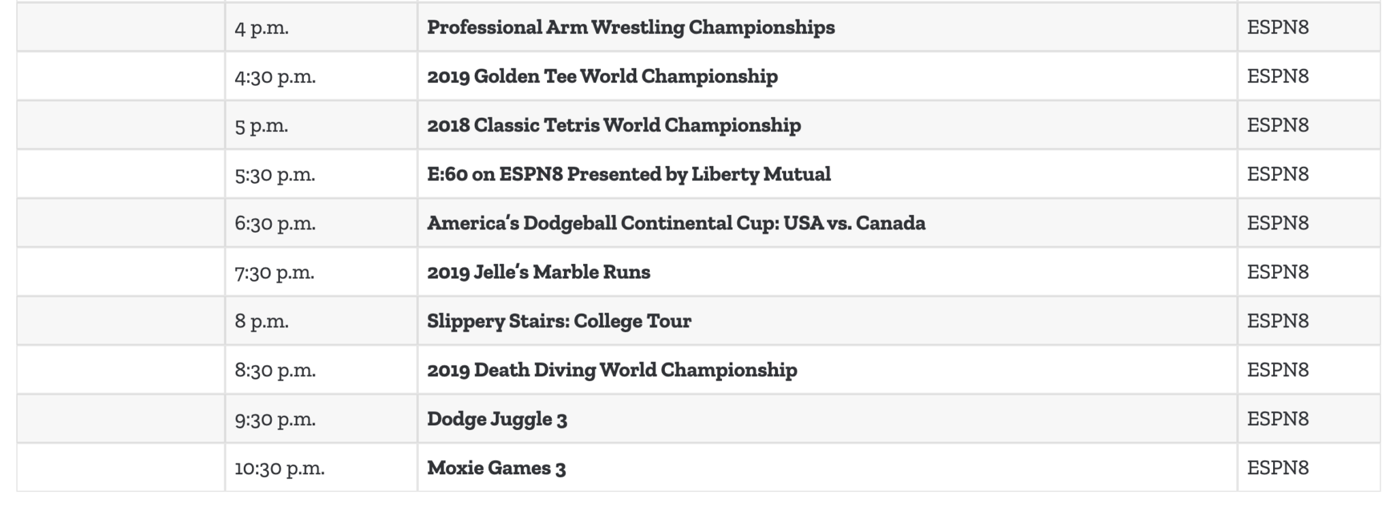The height and width of the screenshot is (507, 1395).
Task: Click Slippery Stairs: College Tour
Action: (x=559, y=321)
